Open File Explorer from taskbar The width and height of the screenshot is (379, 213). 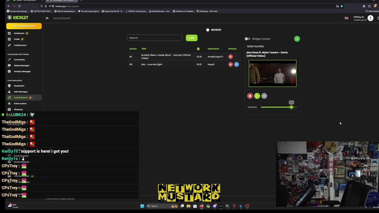(x=188, y=206)
